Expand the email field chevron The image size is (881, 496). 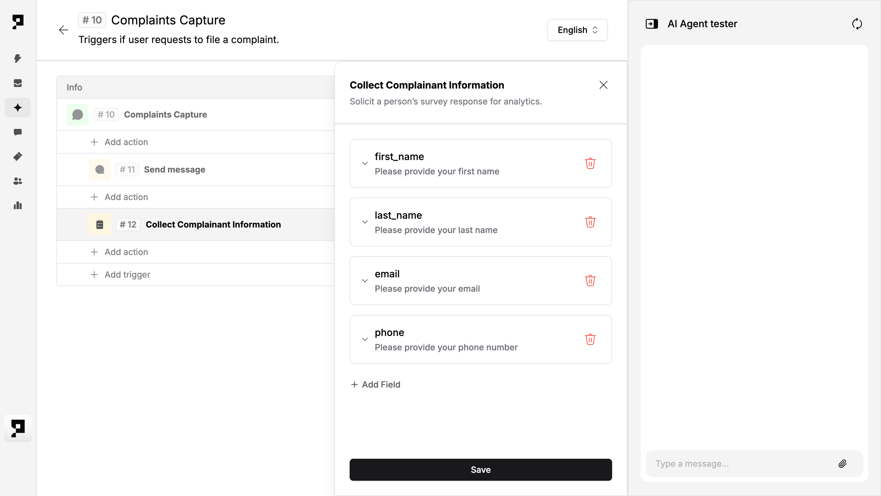pos(365,281)
